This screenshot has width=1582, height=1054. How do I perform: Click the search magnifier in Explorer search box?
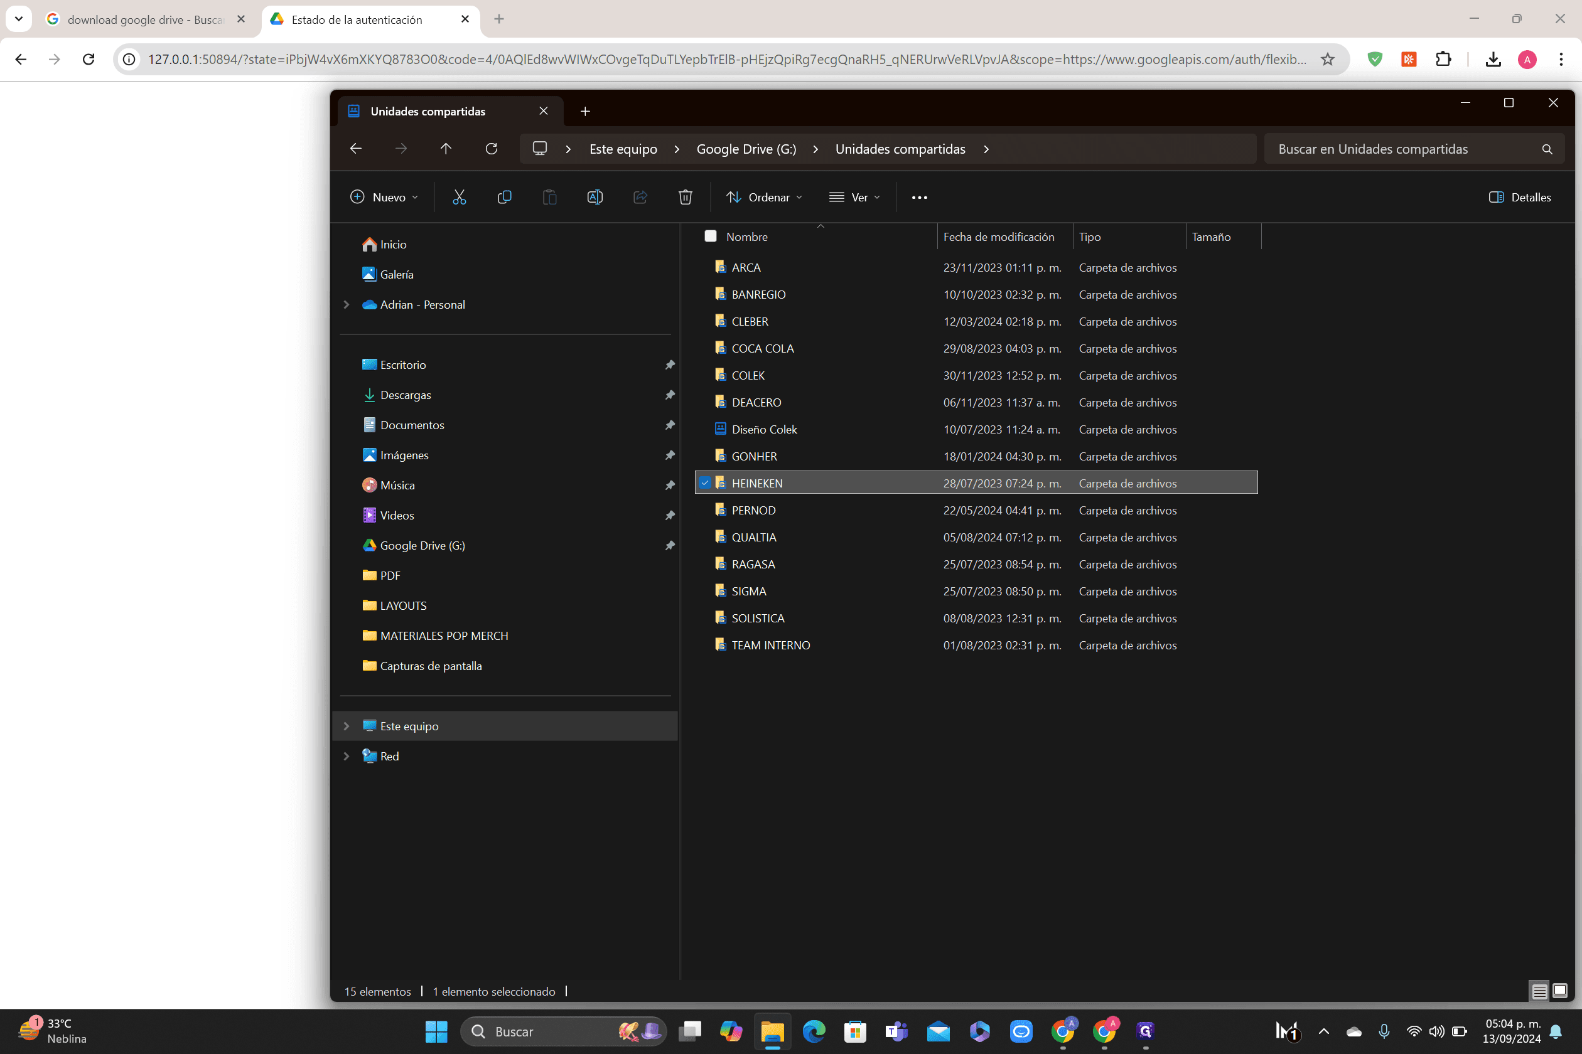(1547, 149)
